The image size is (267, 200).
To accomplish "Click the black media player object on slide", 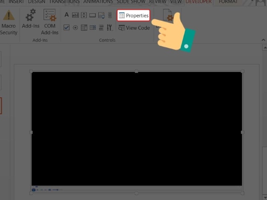I will tap(137, 128).
